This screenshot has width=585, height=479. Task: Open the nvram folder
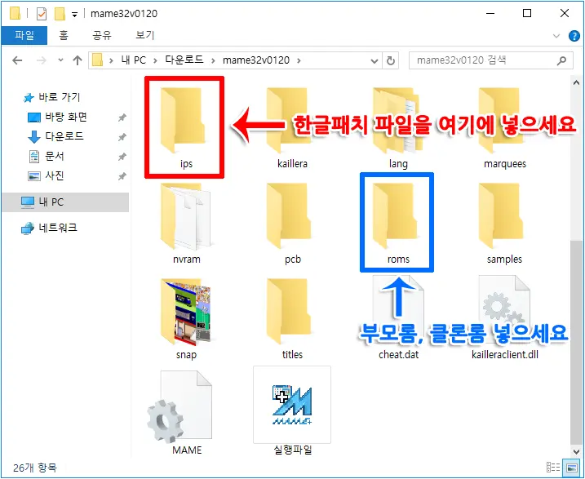click(x=186, y=223)
